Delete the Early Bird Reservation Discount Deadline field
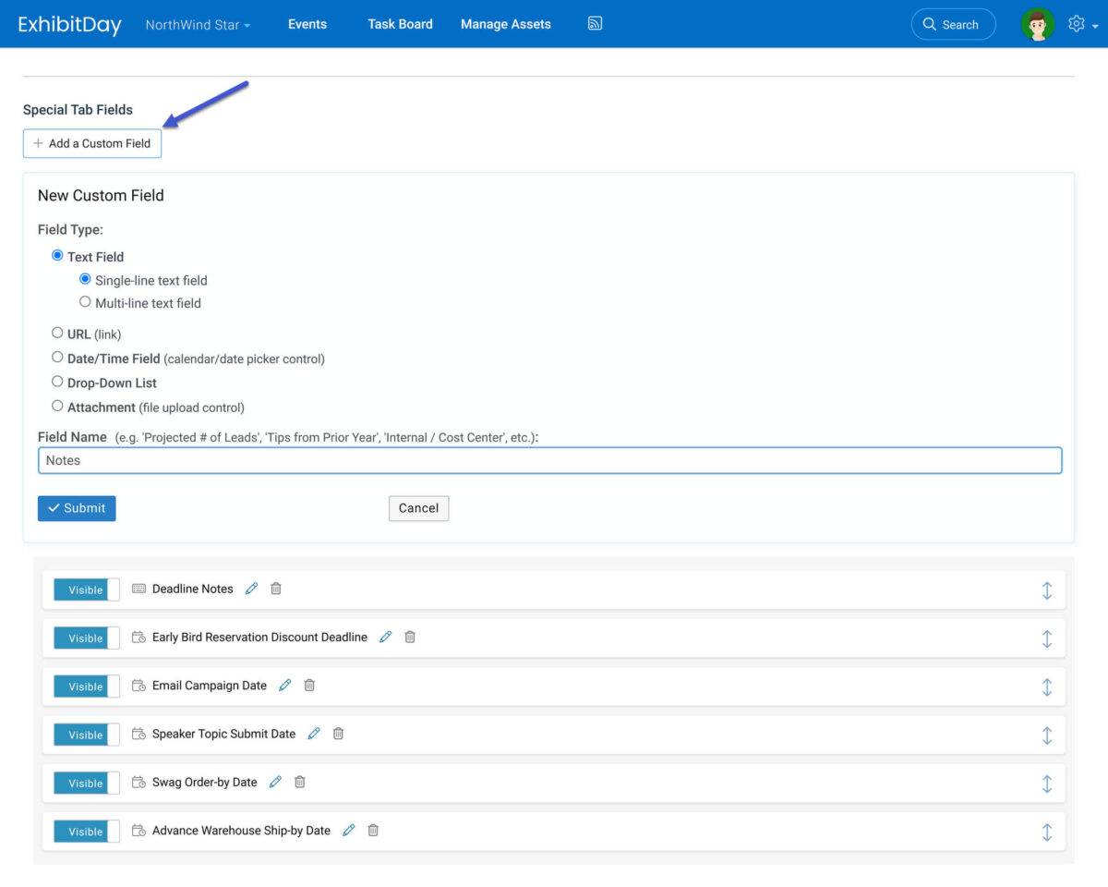The height and width of the screenshot is (887, 1108). pos(410,637)
